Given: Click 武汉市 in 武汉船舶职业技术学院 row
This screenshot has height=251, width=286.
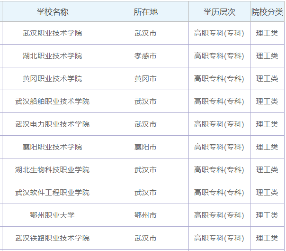Looking at the screenshot, I should click(x=145, y=102).
